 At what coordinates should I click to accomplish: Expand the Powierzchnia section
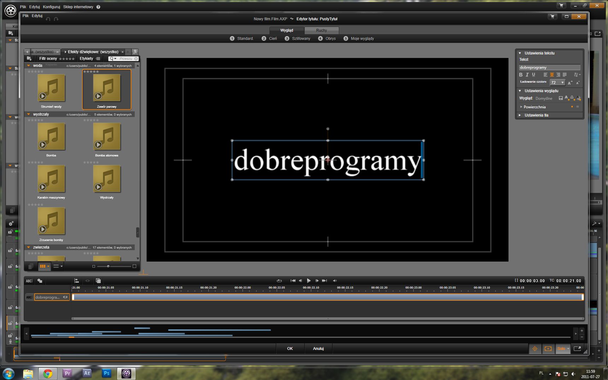point(521,107)
